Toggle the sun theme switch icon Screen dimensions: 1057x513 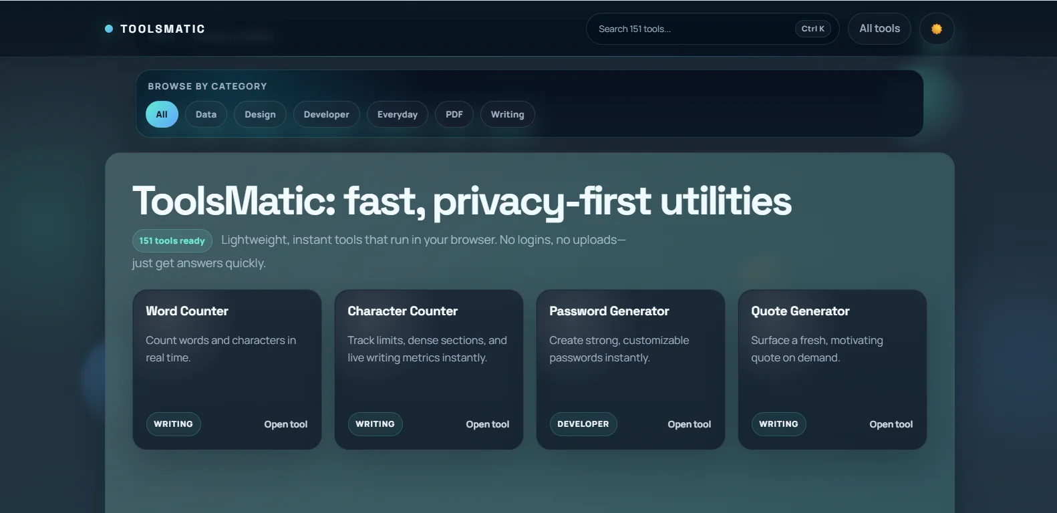coord(937,29)
